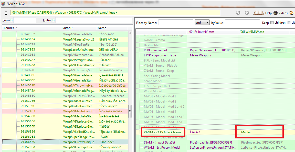The image size is (295, 152).
Task: Select the [06] WMIMNV.esp column header
Action: [252, 32]
